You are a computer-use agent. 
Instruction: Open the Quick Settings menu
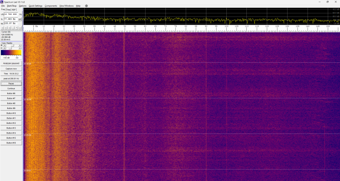(36, 6)
